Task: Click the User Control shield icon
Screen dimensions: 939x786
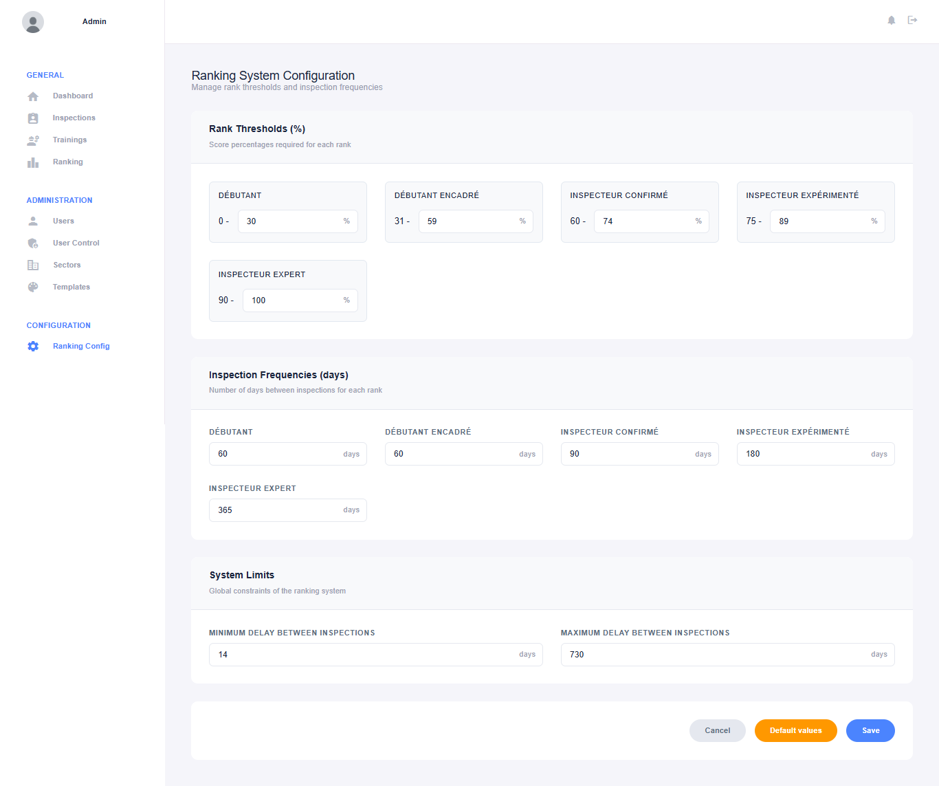Action: (33, 243)
